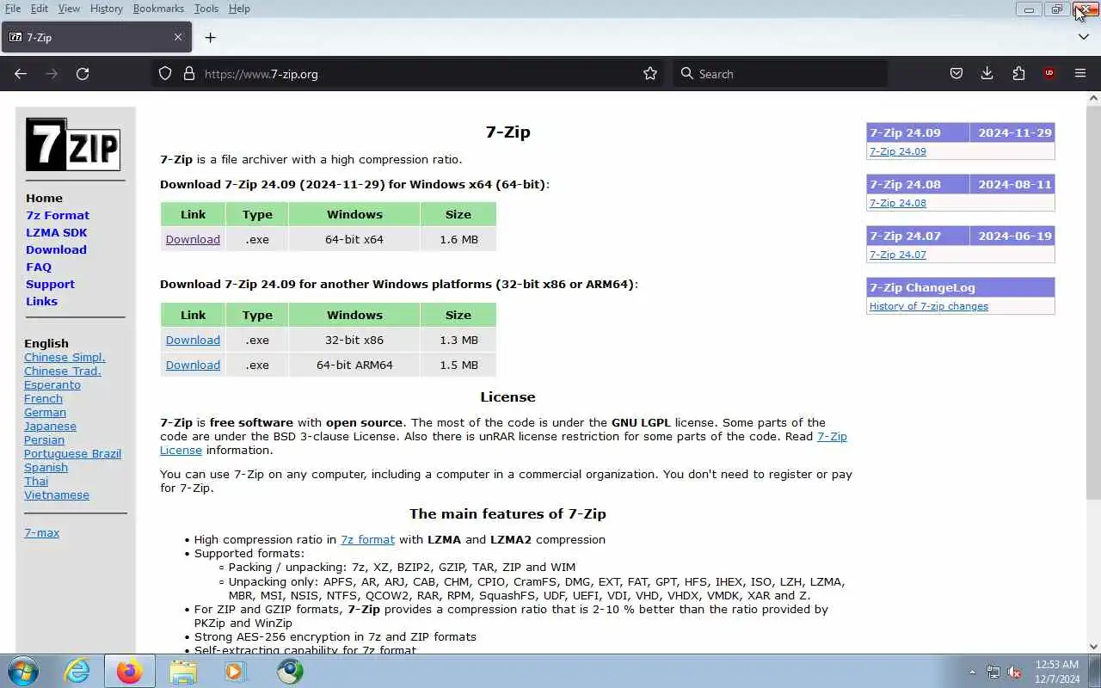Screen dimensions: 1101x688
Task: Open the globe application taskbar icon
Action: [290, 671]
